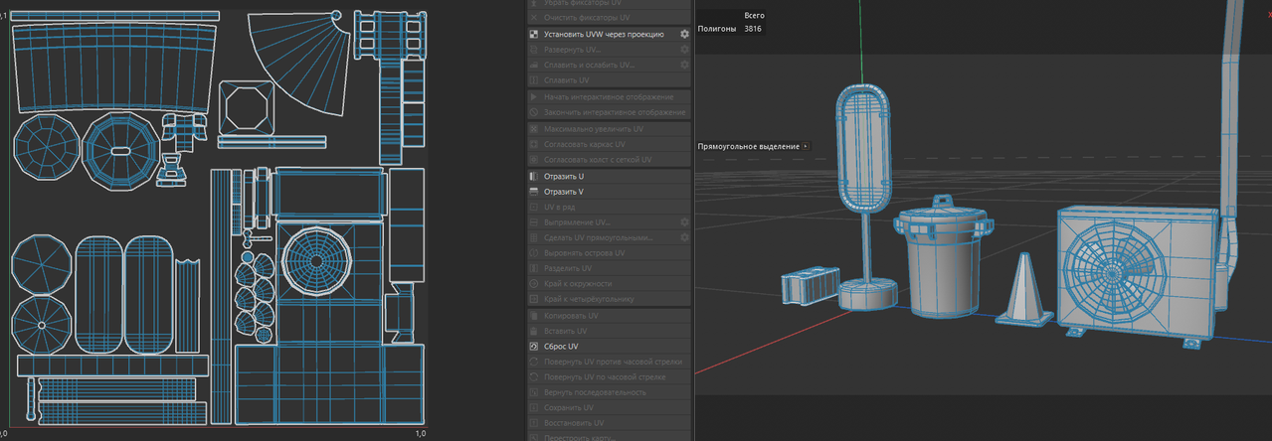
Task: Choose Отразить U command
Action: pos(609,176)
